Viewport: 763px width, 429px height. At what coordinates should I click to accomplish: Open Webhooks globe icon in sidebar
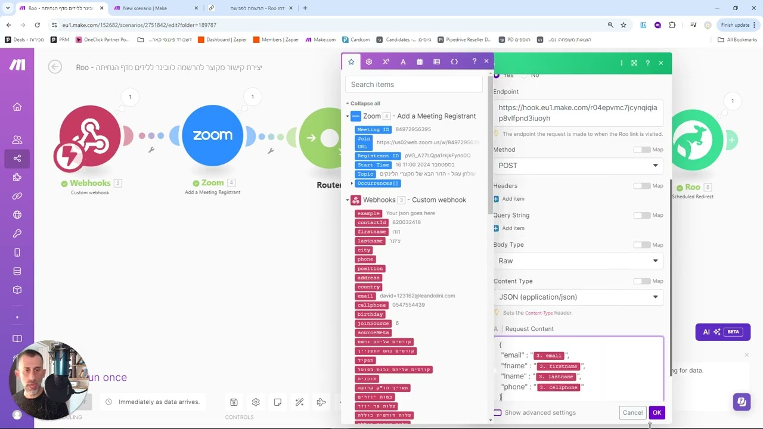coord(17,214)
